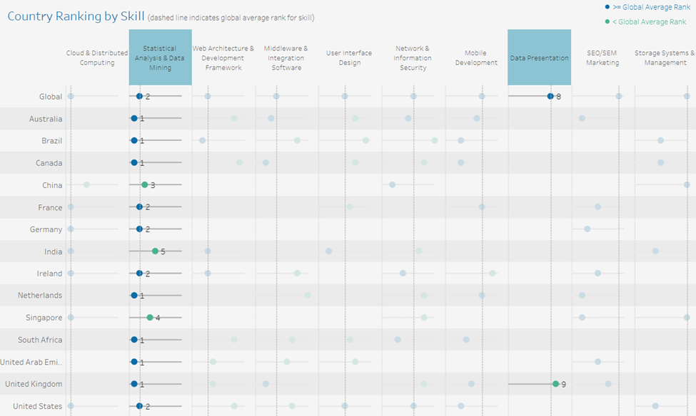Select India's green rank 5 dot

[154, 251]
